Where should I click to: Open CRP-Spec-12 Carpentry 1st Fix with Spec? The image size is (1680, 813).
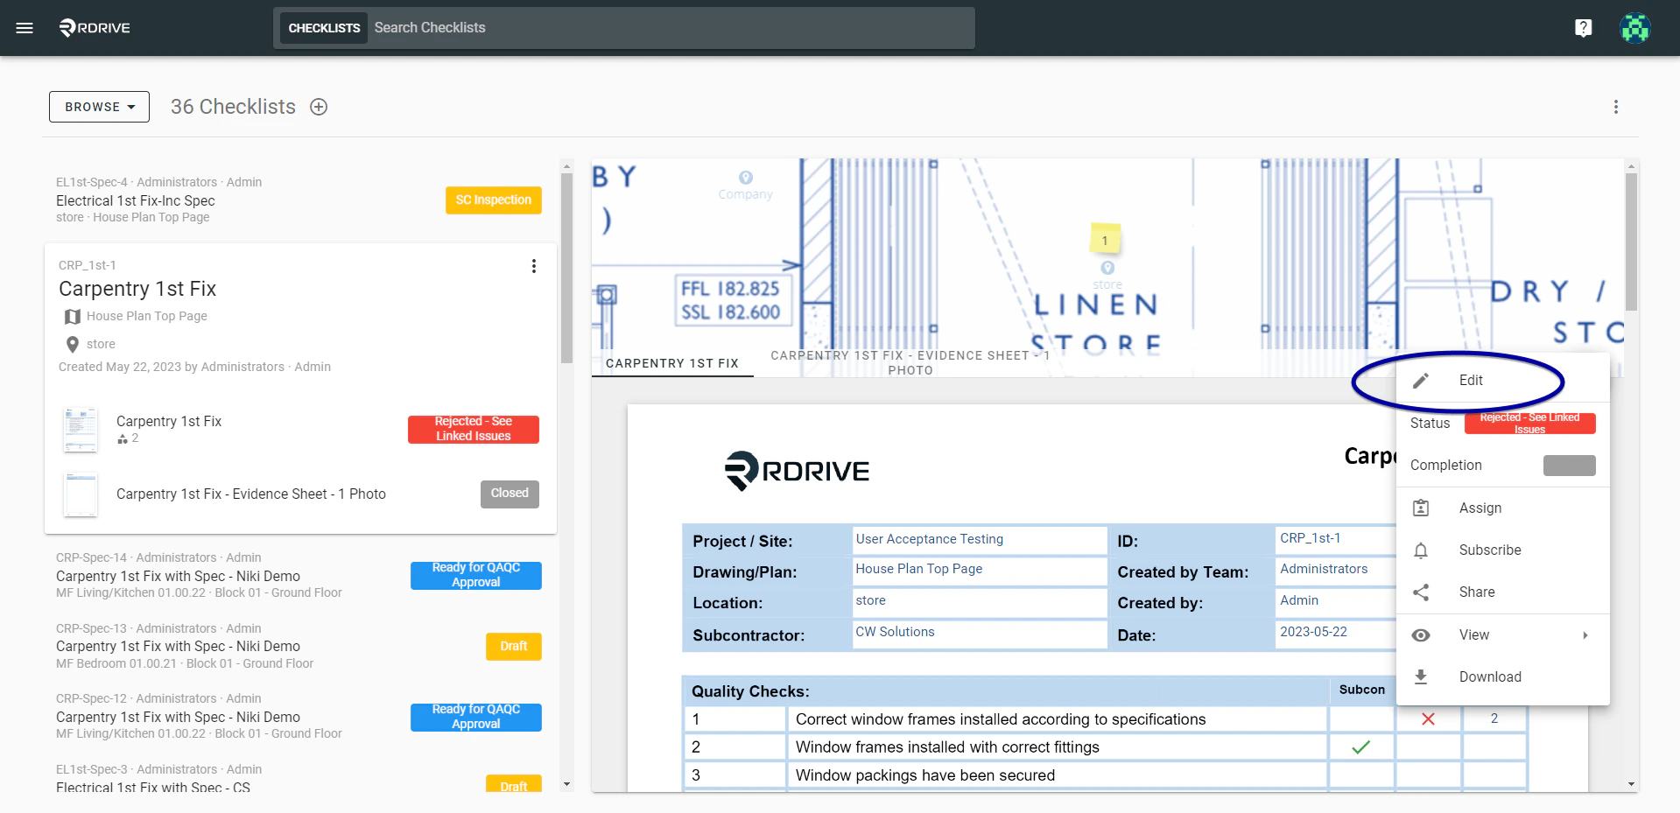click(300, 718)
